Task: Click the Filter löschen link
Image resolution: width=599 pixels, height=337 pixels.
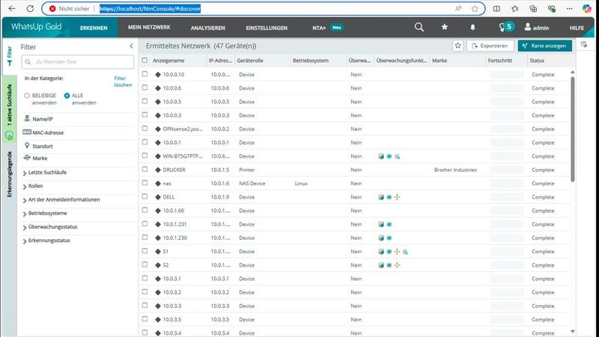Action: coord(123,81)
